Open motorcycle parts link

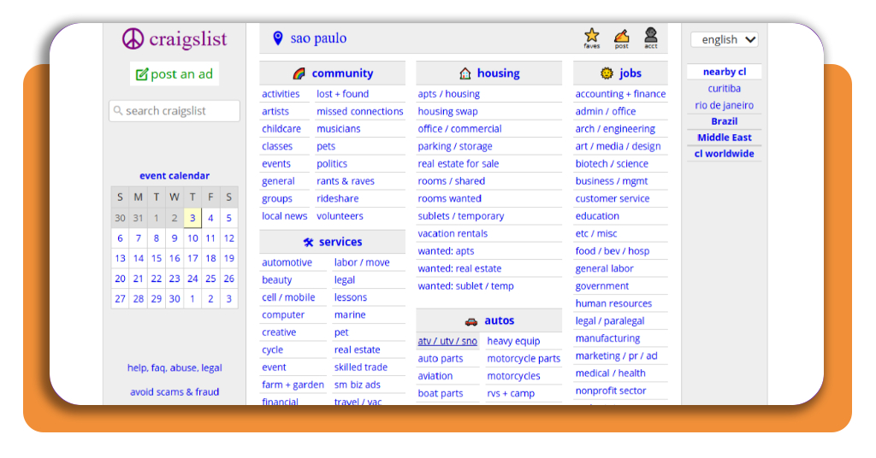tap(524, 359)
